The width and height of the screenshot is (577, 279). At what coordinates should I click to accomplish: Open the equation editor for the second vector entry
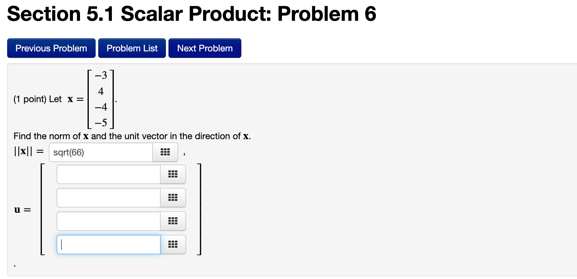172,197
